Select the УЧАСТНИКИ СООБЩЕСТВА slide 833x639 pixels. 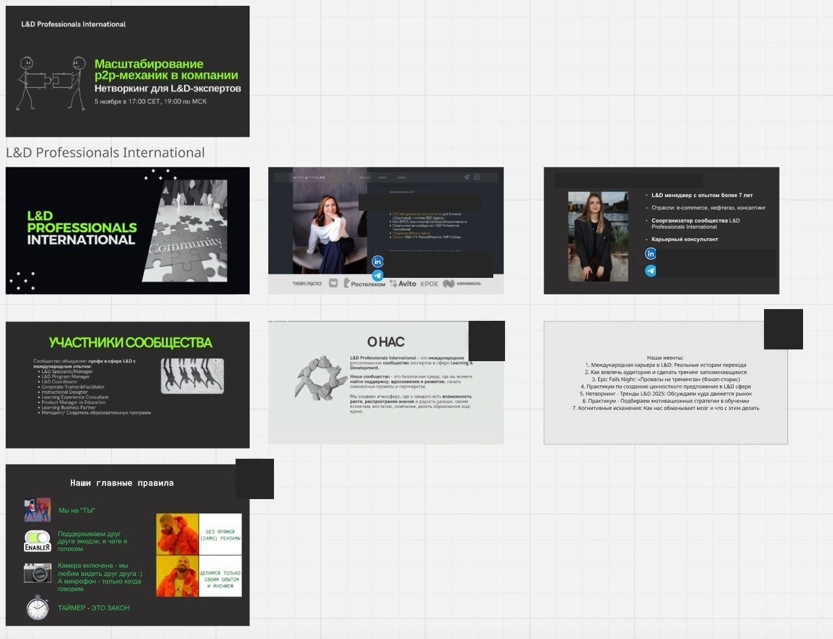pyautogui.click(x=128, y=385)
